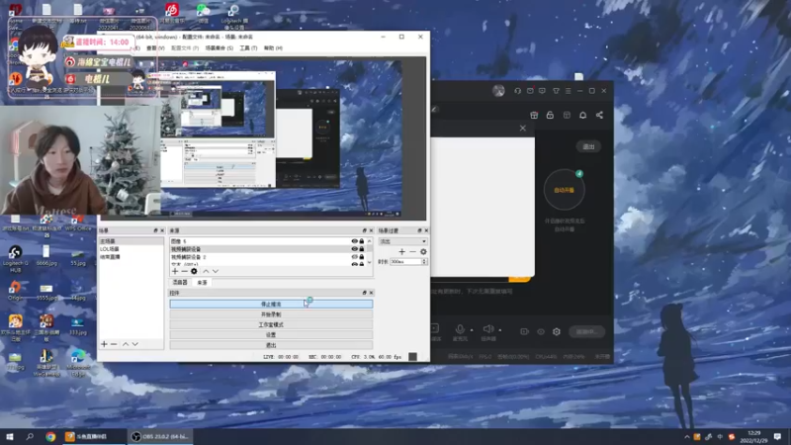Open customer service headset icon in streaming app
791x445 pixels.
[517, 91]
